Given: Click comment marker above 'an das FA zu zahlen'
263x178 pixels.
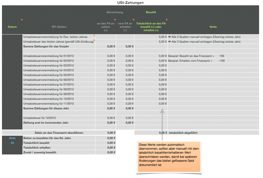Looking at the screenshot, I should coord(115,20).
